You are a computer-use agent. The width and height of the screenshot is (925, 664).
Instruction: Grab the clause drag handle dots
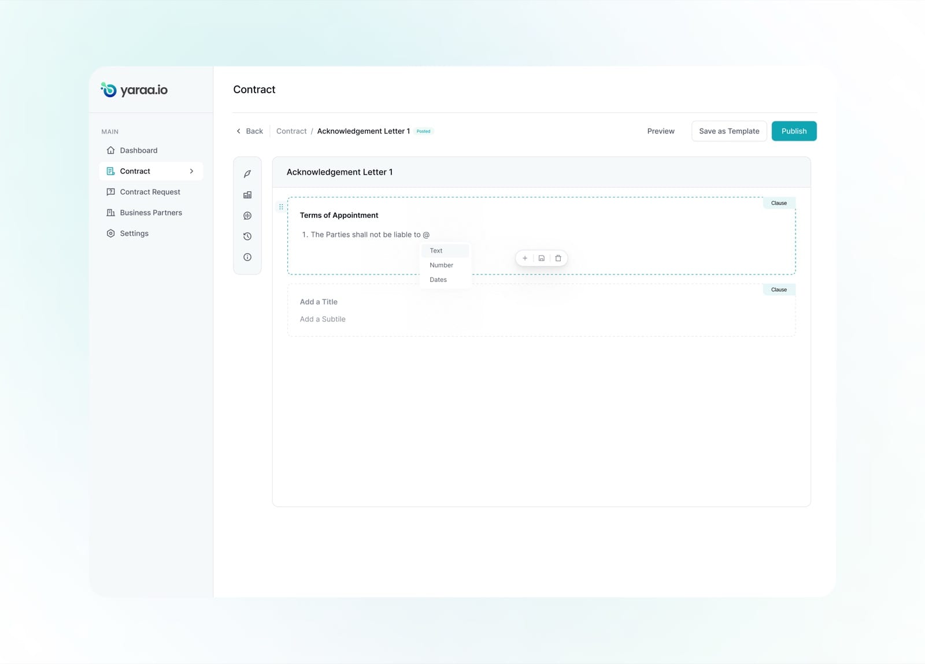click(282, 206)
